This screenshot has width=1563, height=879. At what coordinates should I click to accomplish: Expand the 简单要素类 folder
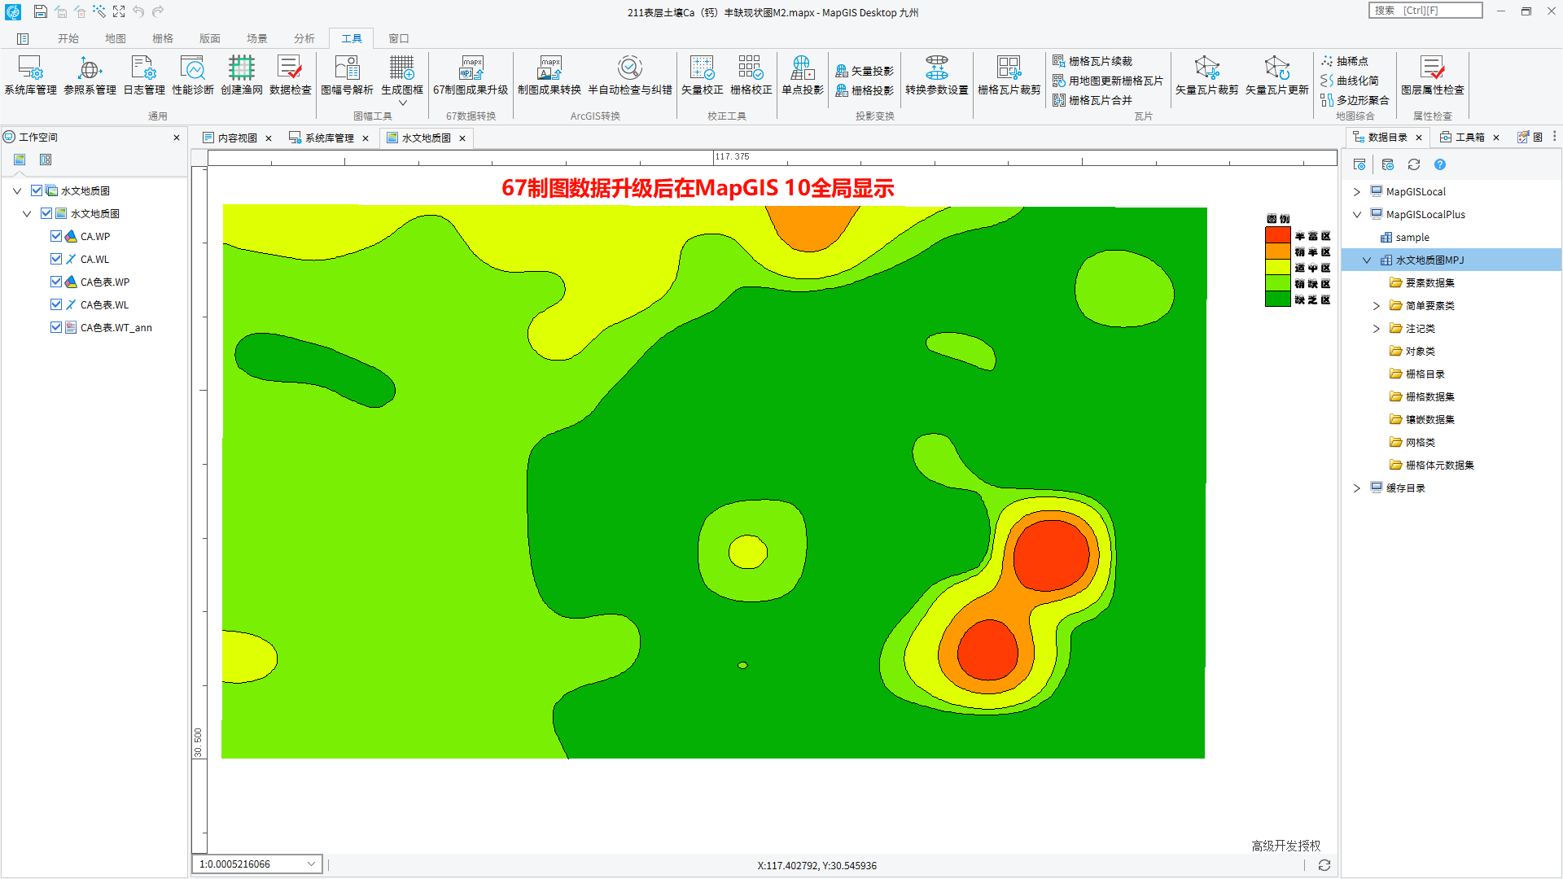coord(1376,306)
